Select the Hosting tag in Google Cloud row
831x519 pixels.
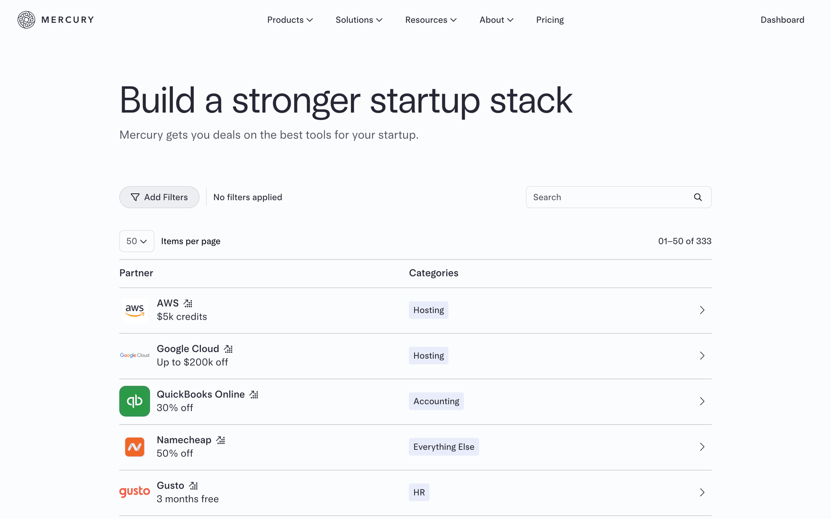[x=428, y=356]
